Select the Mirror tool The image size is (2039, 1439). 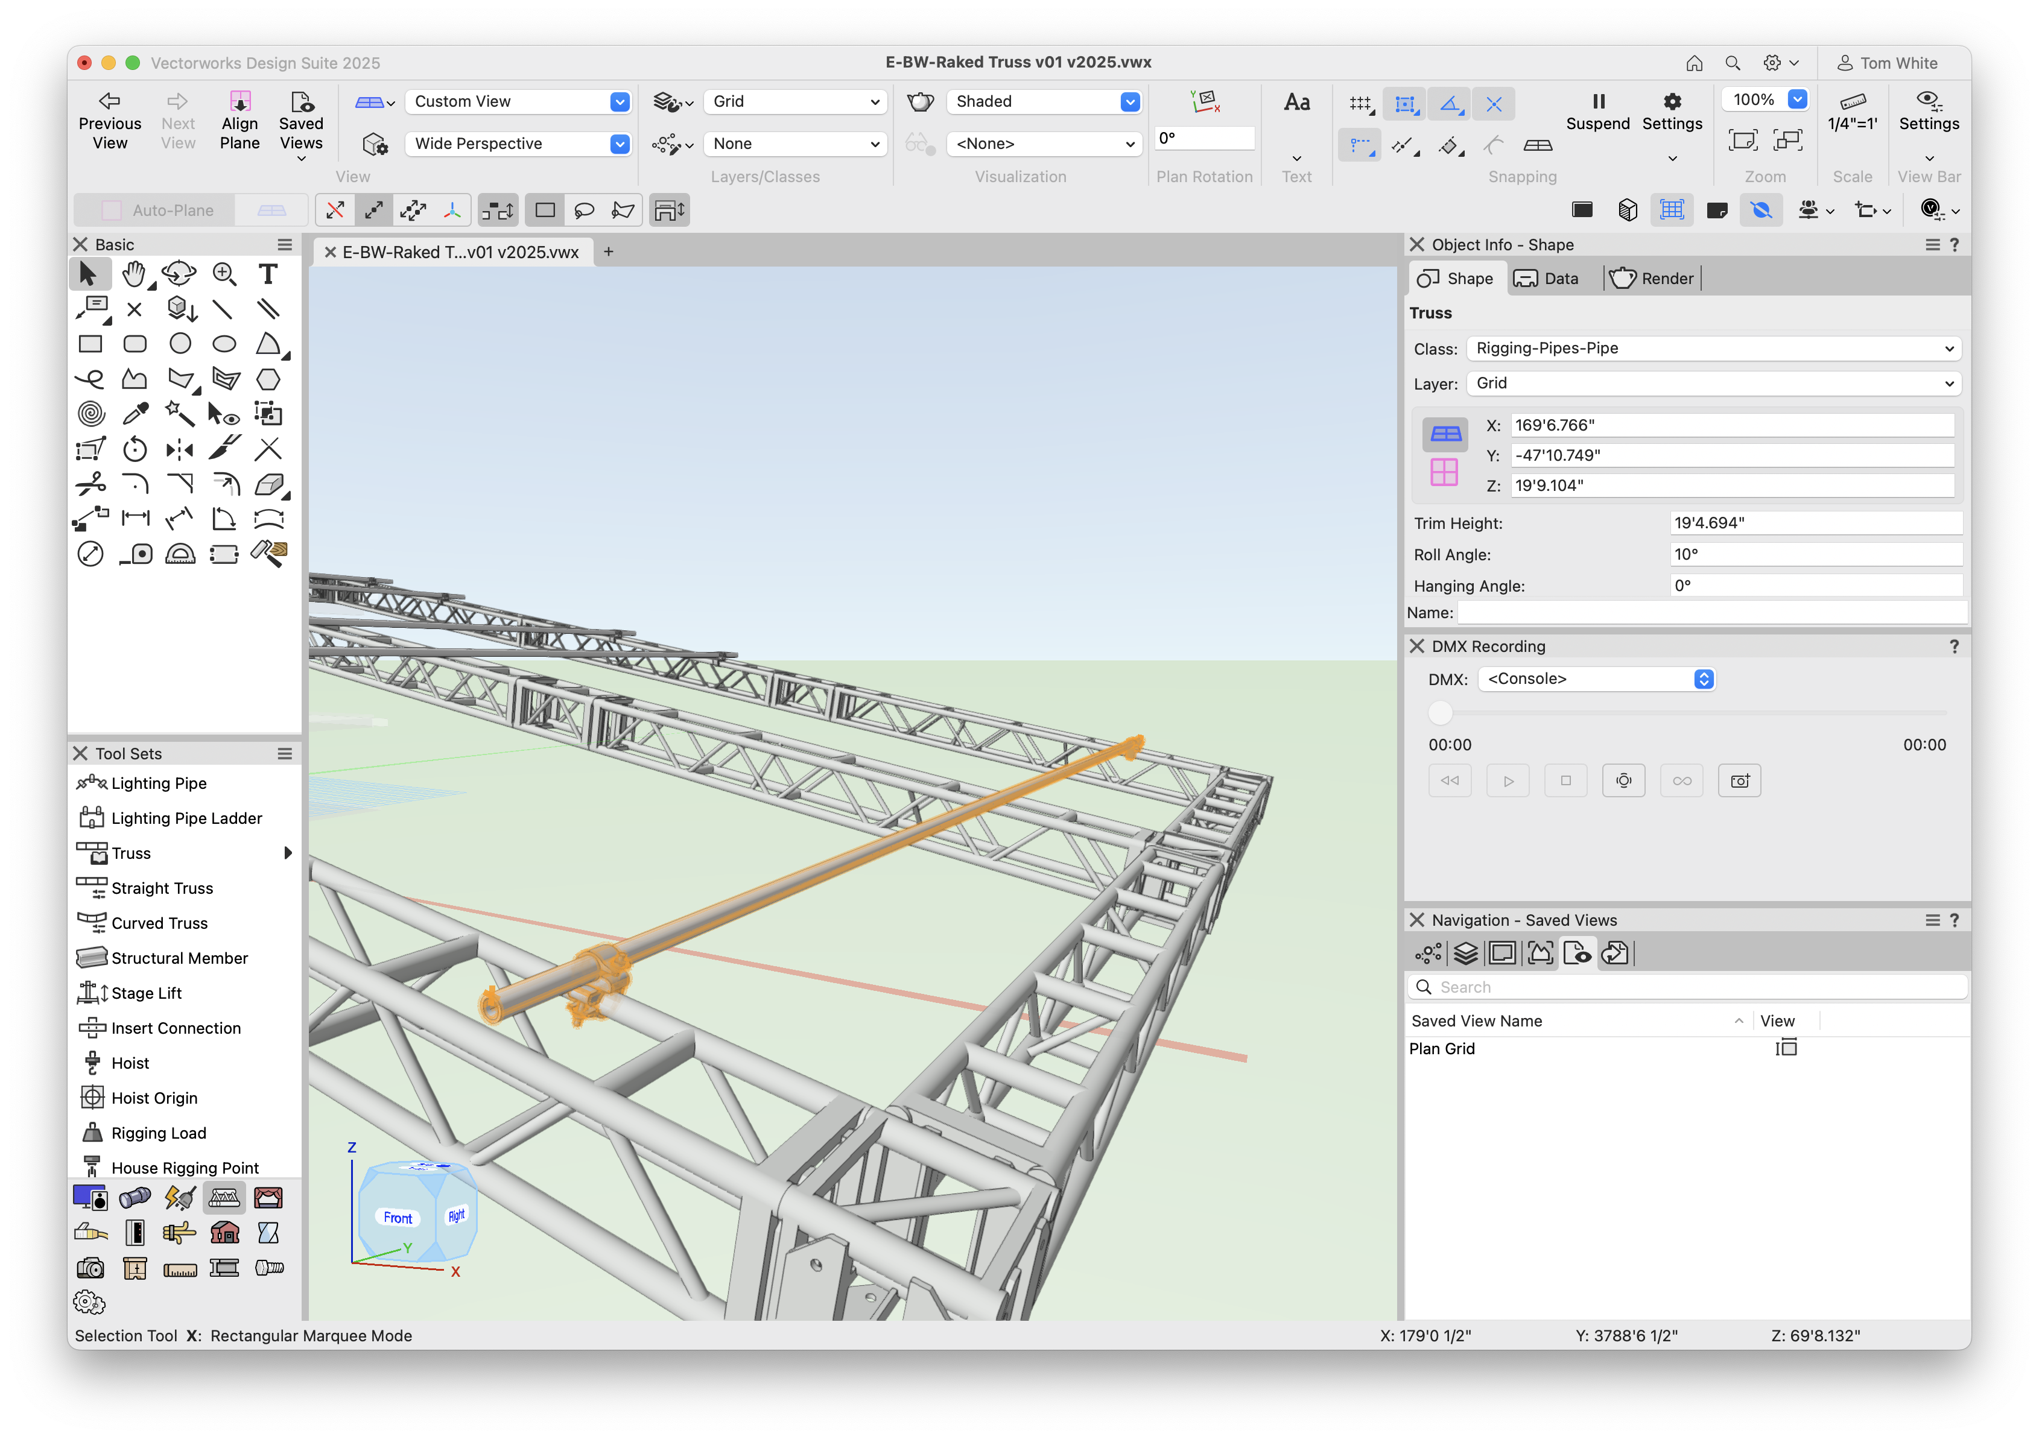pos(179,449)
